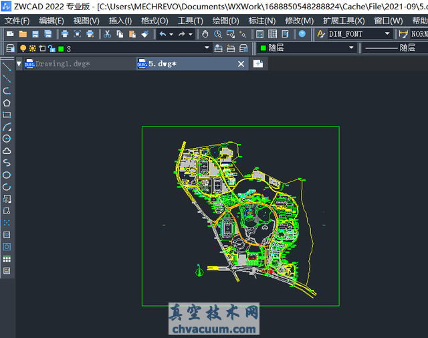This screenshot has width=428, height=338.
Task: Toggle layer freeze sun icon
Action: click(32, 48)
